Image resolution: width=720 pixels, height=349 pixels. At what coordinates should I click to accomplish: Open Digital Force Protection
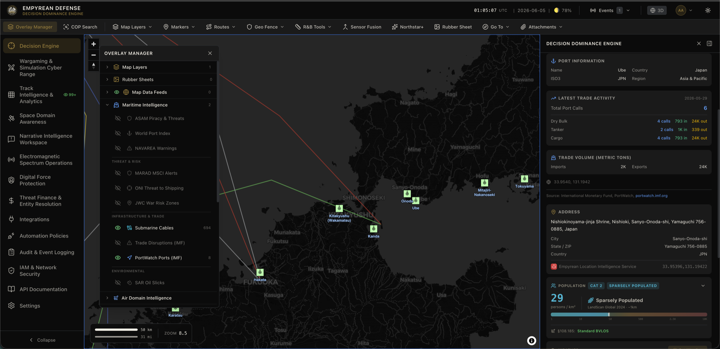tap(41, 180)
